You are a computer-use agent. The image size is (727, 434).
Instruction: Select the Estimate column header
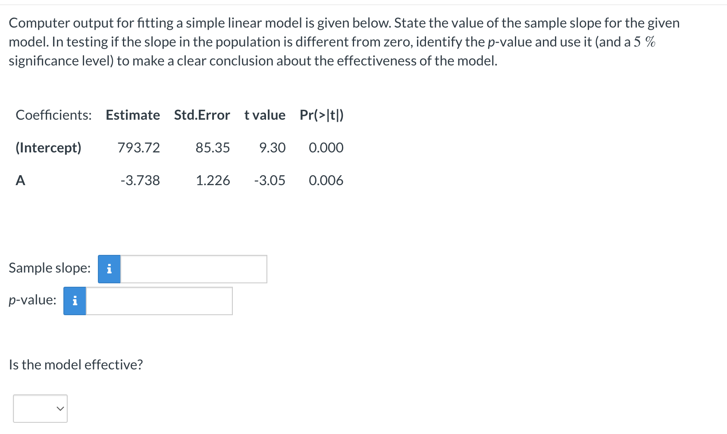coord(132,115)
